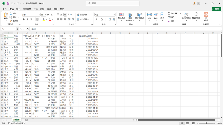Toggle Italic formatting
223x125 pixels.
coord(27,19)
